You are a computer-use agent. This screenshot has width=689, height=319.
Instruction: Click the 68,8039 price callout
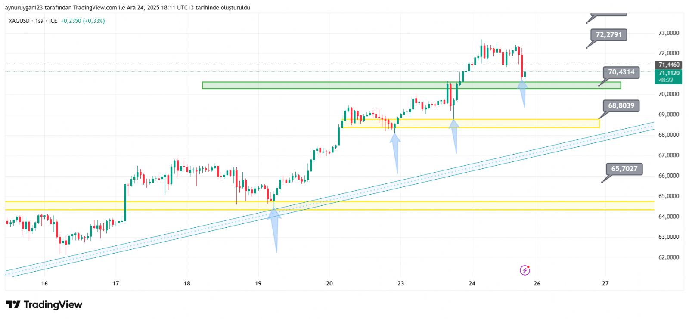[621, 105]
